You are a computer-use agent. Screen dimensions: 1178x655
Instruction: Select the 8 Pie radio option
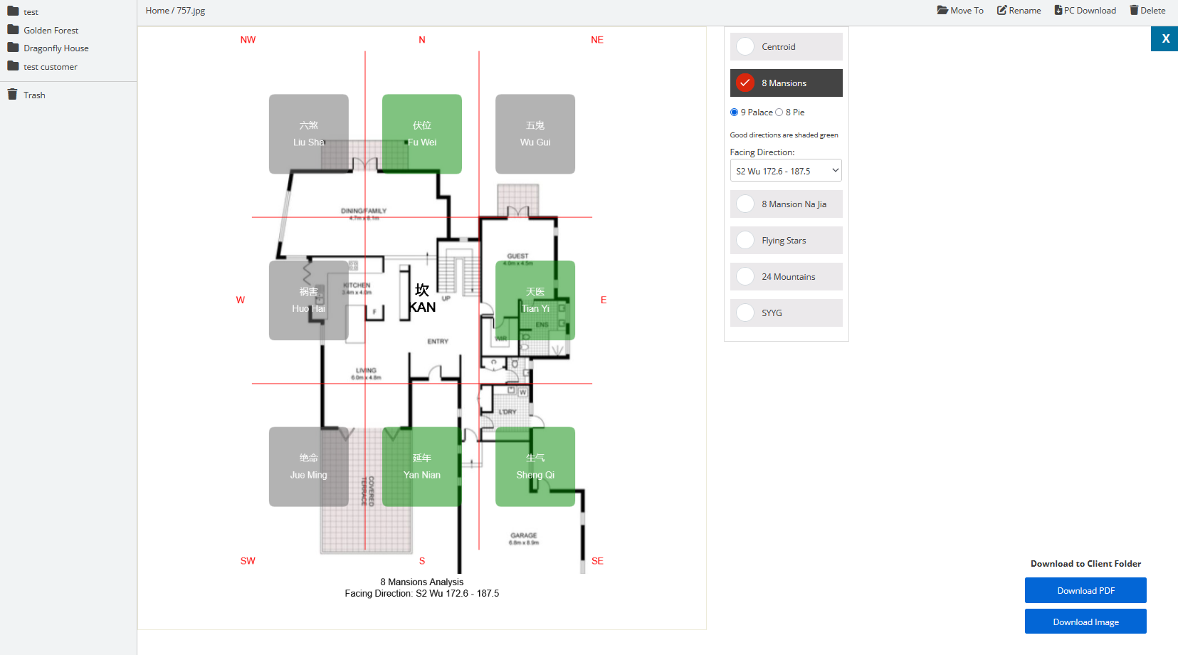[779, 112]
